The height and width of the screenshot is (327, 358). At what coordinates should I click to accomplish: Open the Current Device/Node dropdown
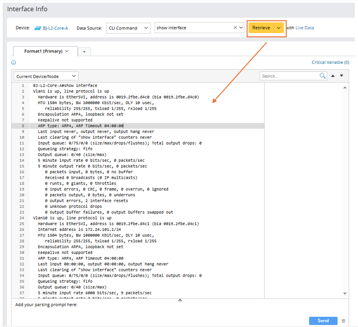pyautogui.click(x=46, y=76)
